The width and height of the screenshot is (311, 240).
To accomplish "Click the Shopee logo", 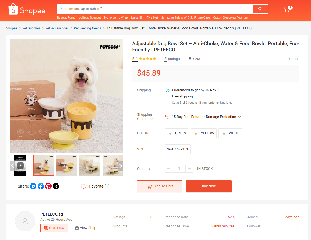I will pos(27,9).
